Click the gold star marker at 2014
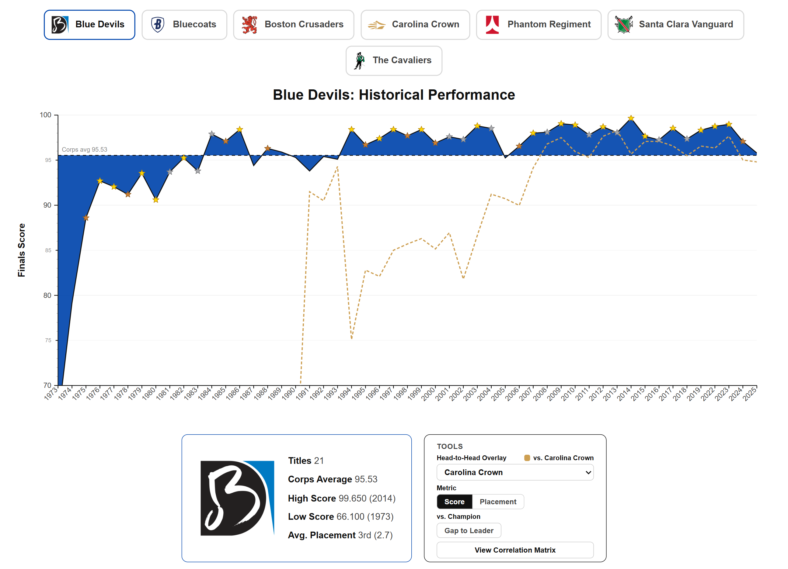Image resolution: width=788 pixels, height=569 pixels. click(631, 118)
